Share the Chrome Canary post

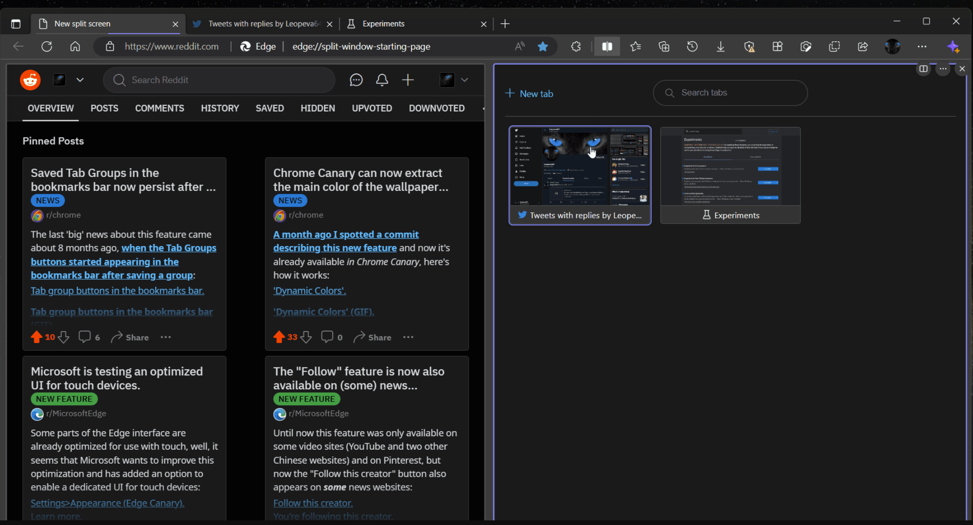click(373, 337)
